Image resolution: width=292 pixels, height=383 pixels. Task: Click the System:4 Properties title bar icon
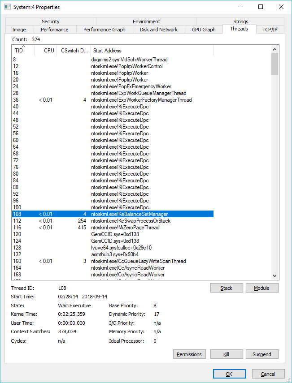pyautogui.click(x=8, y=7)
